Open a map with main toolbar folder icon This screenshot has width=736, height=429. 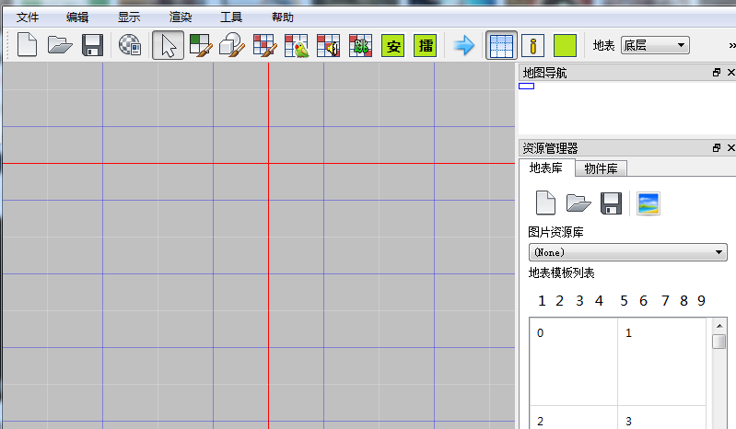(60, 45)
